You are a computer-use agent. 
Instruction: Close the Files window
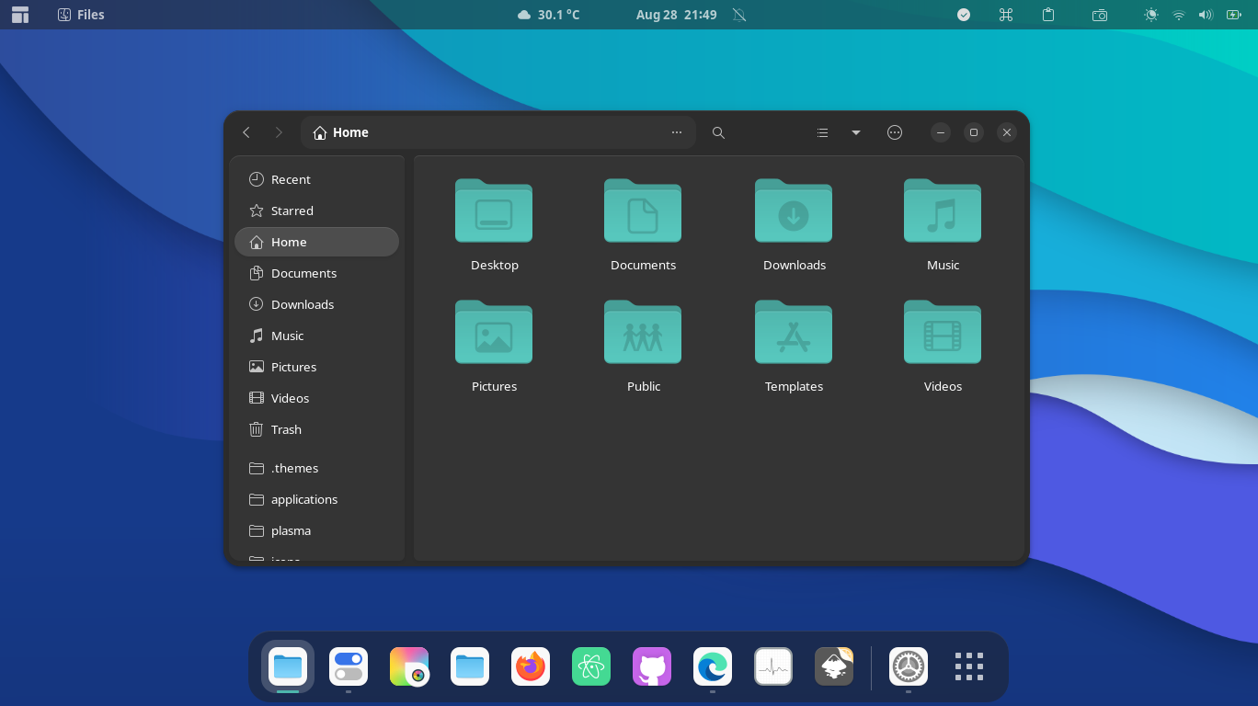(x=1007, y=132)
